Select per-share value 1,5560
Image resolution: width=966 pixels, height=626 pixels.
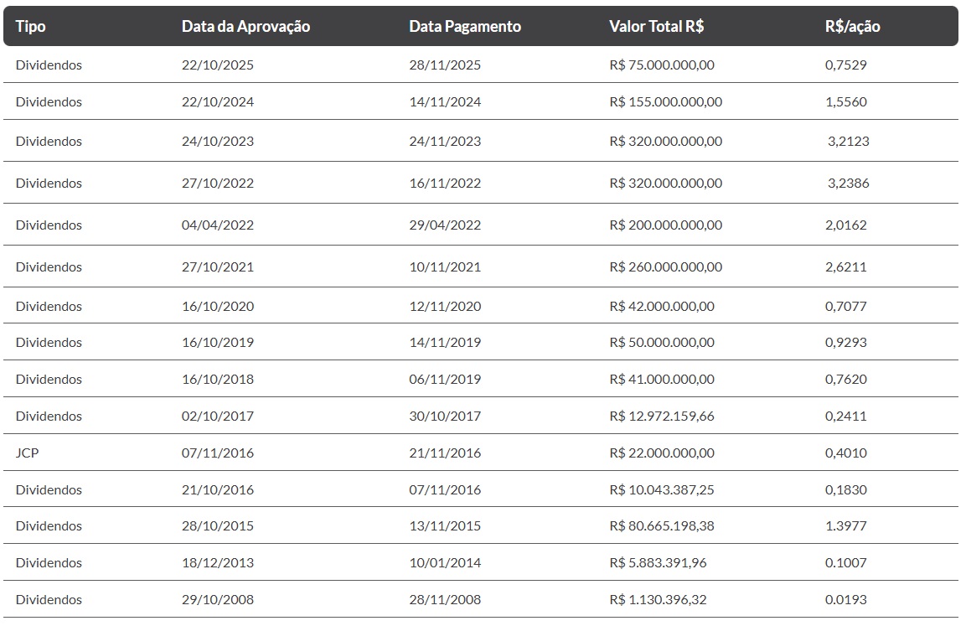click(x=845, y=101)
